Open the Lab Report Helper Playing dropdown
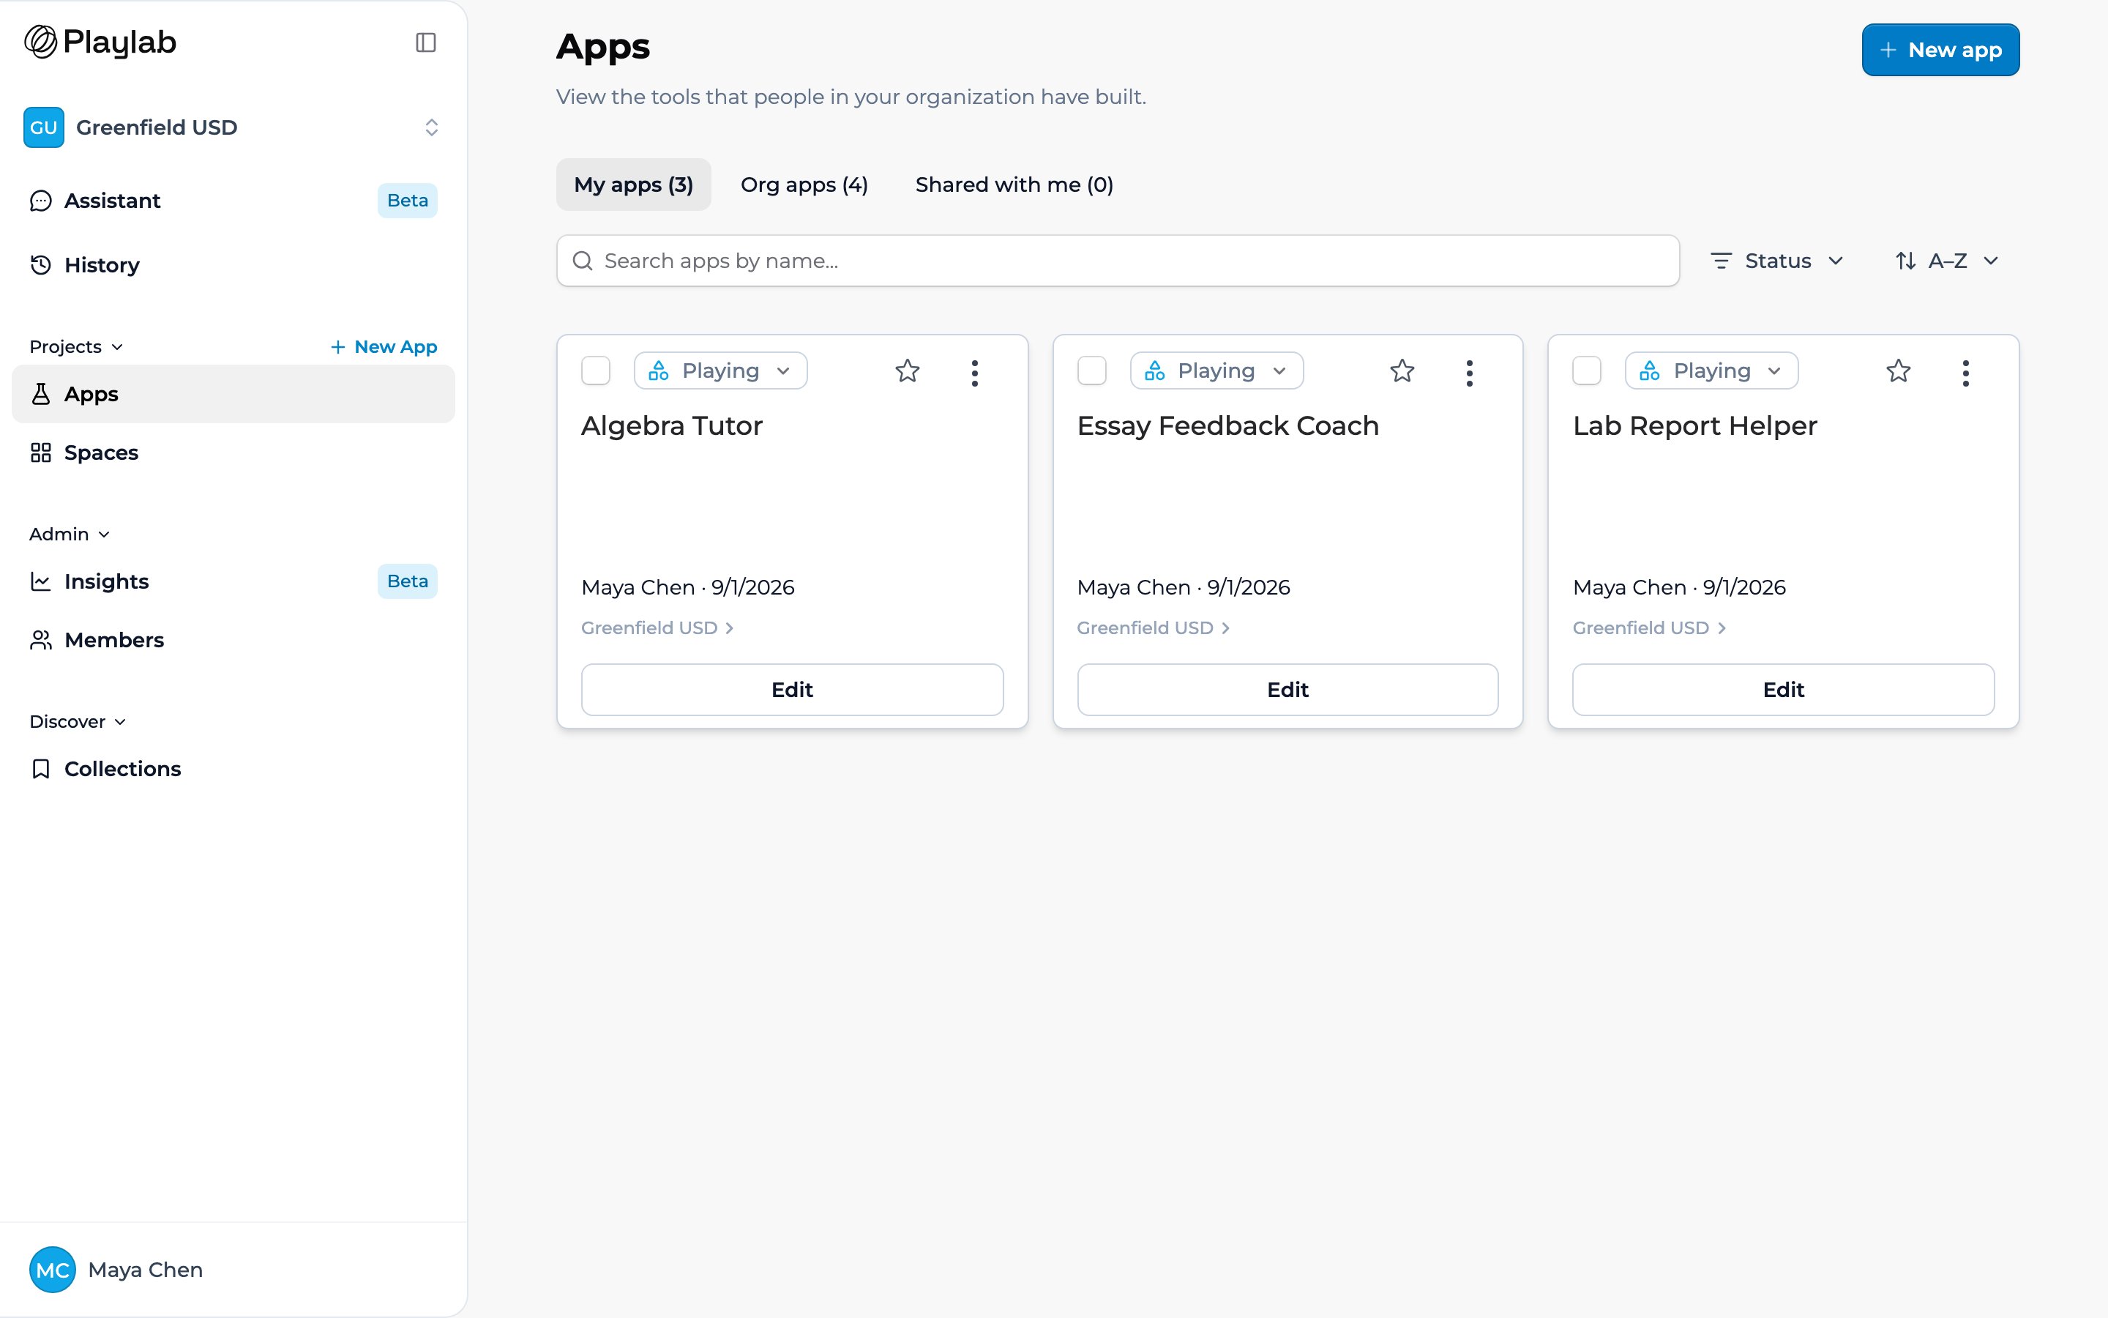This screenshot has height=1318, width=2108. pyautogui.click(x=1712, y=371)
